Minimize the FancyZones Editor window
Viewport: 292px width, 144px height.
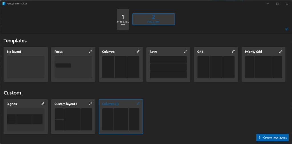tap(267, 3)
